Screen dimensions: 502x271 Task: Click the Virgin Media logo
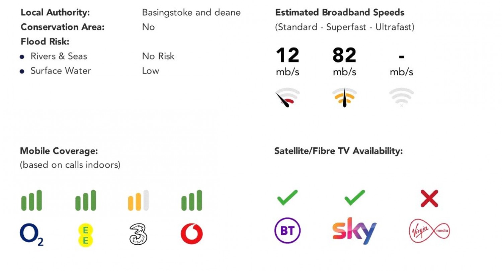tap(429, 231)
